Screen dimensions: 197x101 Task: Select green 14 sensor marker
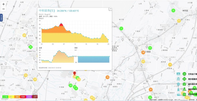(x=71, y=85)
